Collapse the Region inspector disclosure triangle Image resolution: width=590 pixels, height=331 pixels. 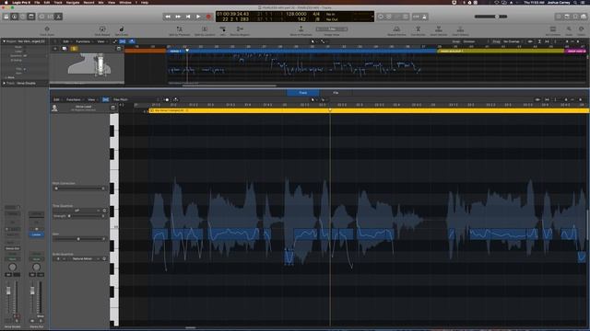4,41
